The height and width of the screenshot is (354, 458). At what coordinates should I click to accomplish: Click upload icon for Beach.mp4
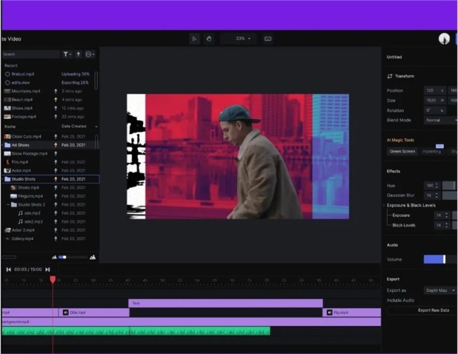coord(56,100)
